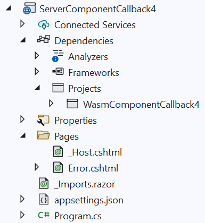This screenshot has height=223, width=205.
Task: Collapse the Dependencies tree node
Action: pyautogui.click(x=23, y=40)
